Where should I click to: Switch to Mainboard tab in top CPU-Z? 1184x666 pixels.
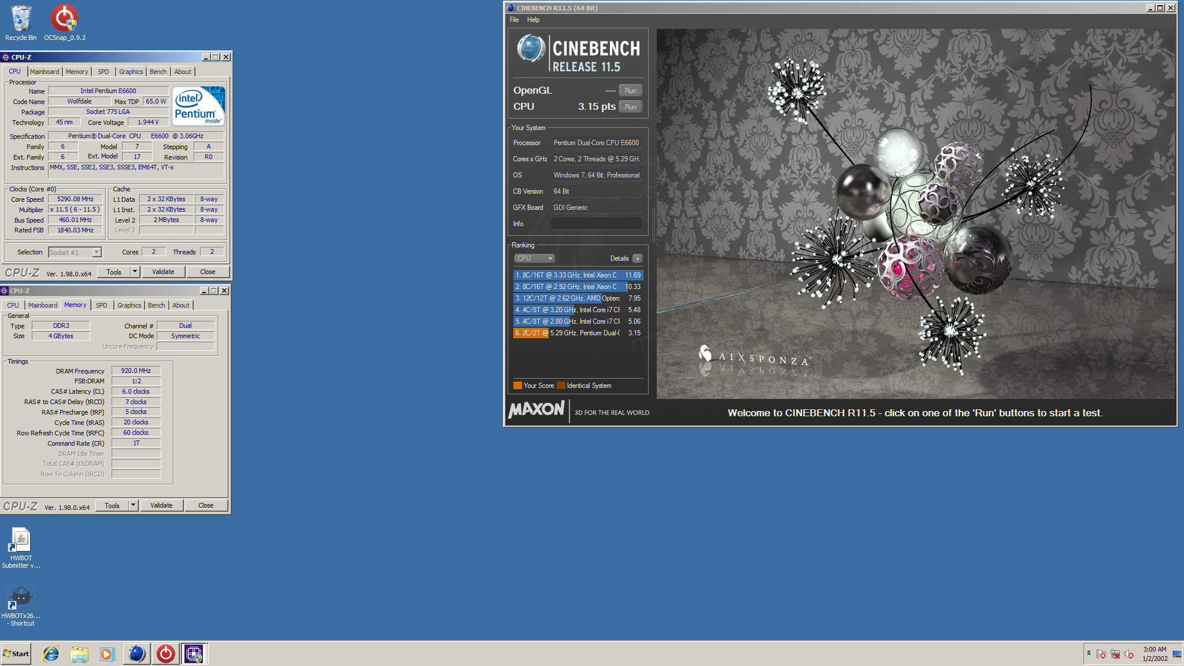(x=45, y=72)
